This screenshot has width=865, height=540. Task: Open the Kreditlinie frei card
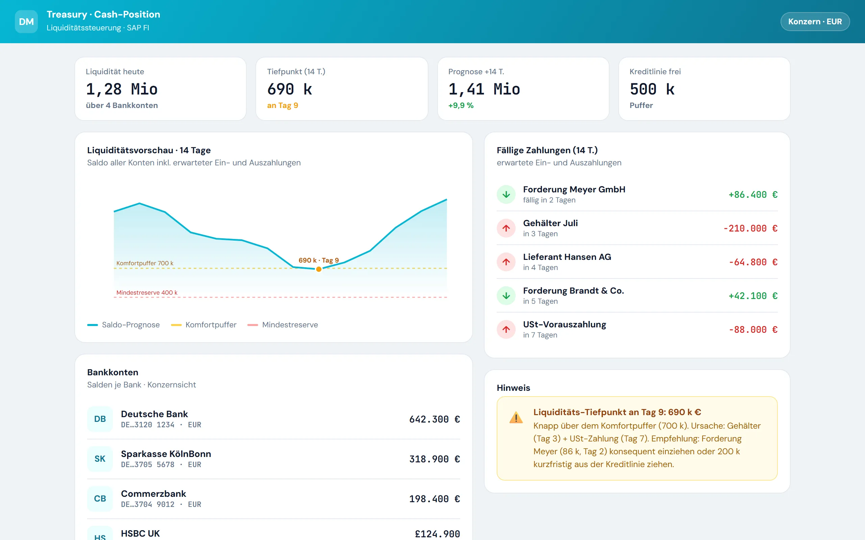click(704, 88)
